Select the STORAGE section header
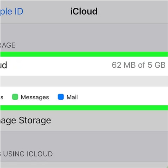 [8, 45]
